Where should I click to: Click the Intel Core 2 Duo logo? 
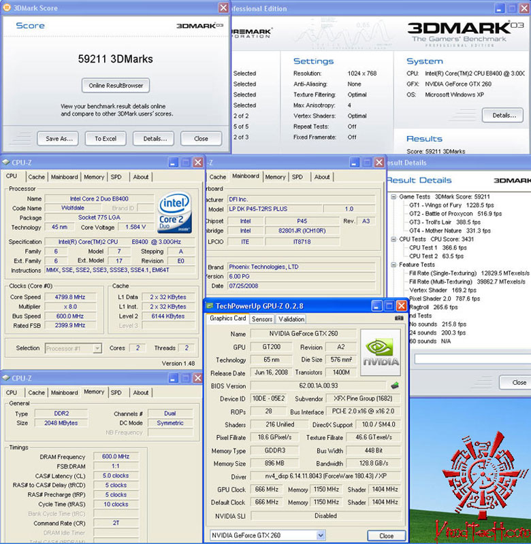click(175, 212)
